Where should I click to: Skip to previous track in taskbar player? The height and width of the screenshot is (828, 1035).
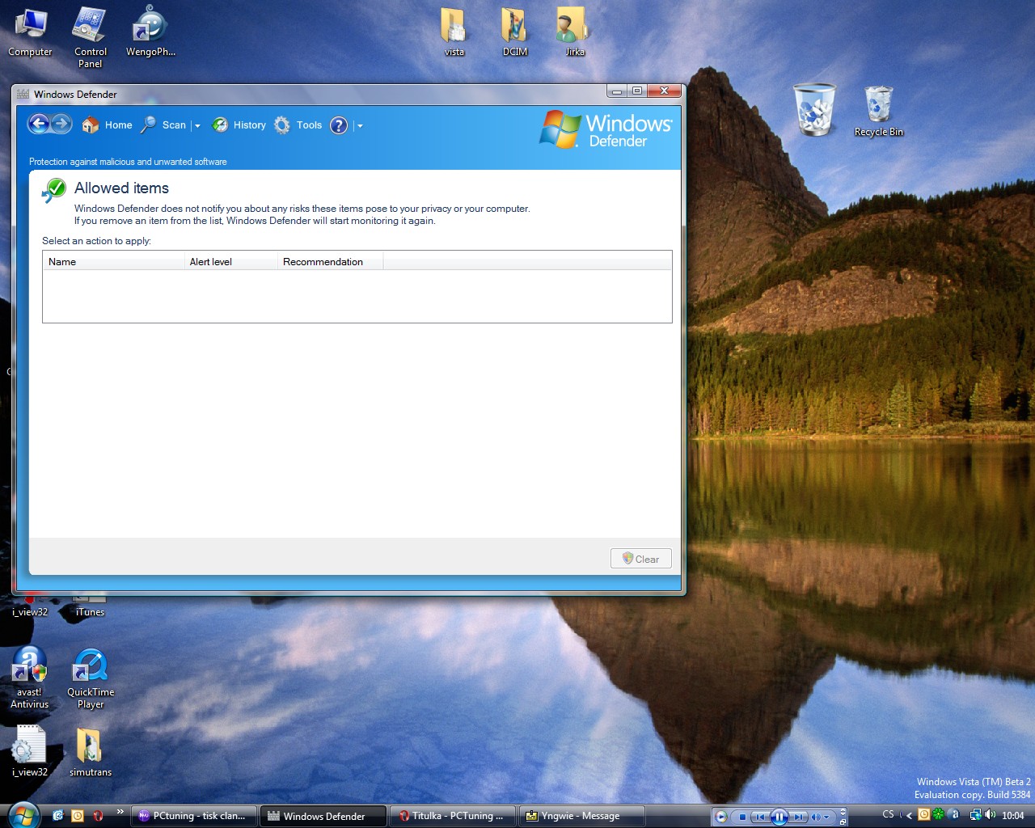tap(760, 817)
